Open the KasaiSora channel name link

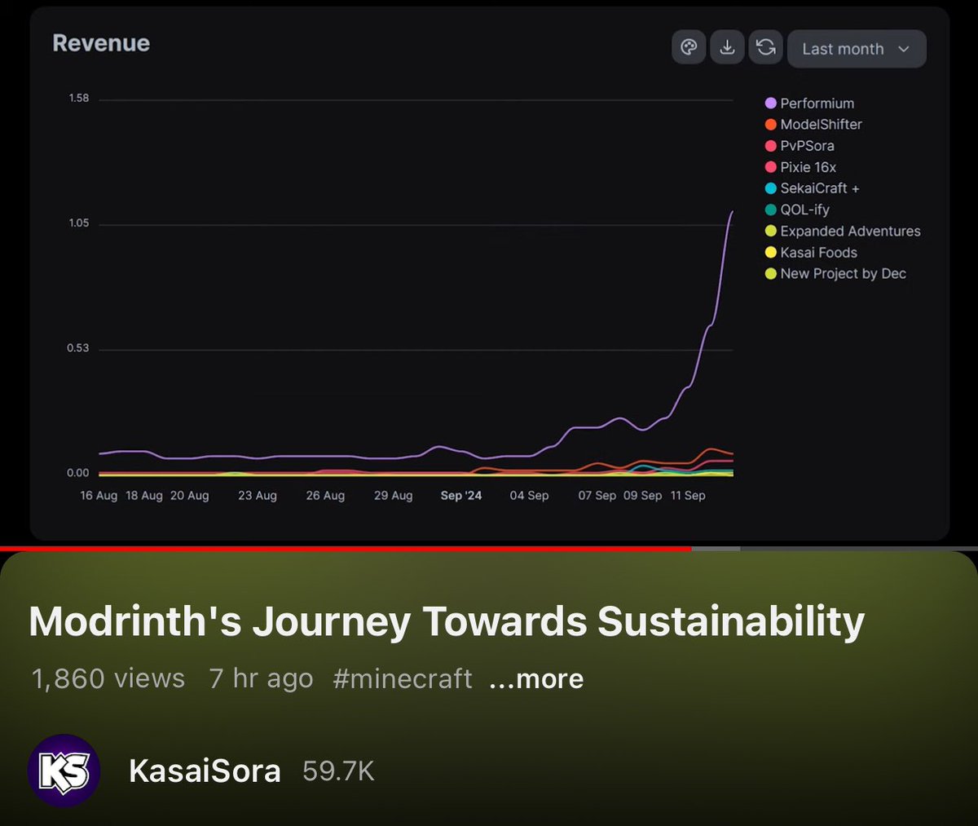(x=205, y=771)
